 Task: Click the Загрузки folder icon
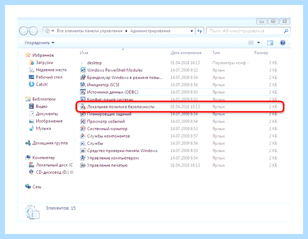point(31,63)
